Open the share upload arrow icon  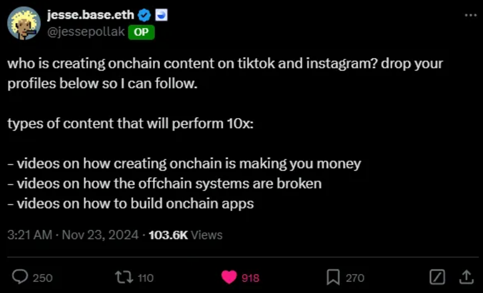click(x=466, y=277)
